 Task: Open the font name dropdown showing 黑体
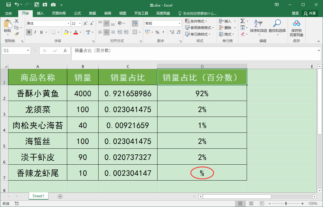click(68, 23)
